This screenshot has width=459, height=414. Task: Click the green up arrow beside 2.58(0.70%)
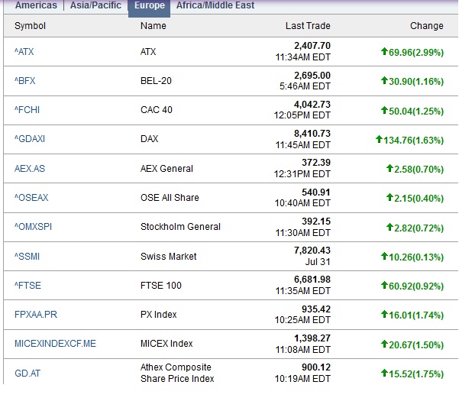[390, 168]
